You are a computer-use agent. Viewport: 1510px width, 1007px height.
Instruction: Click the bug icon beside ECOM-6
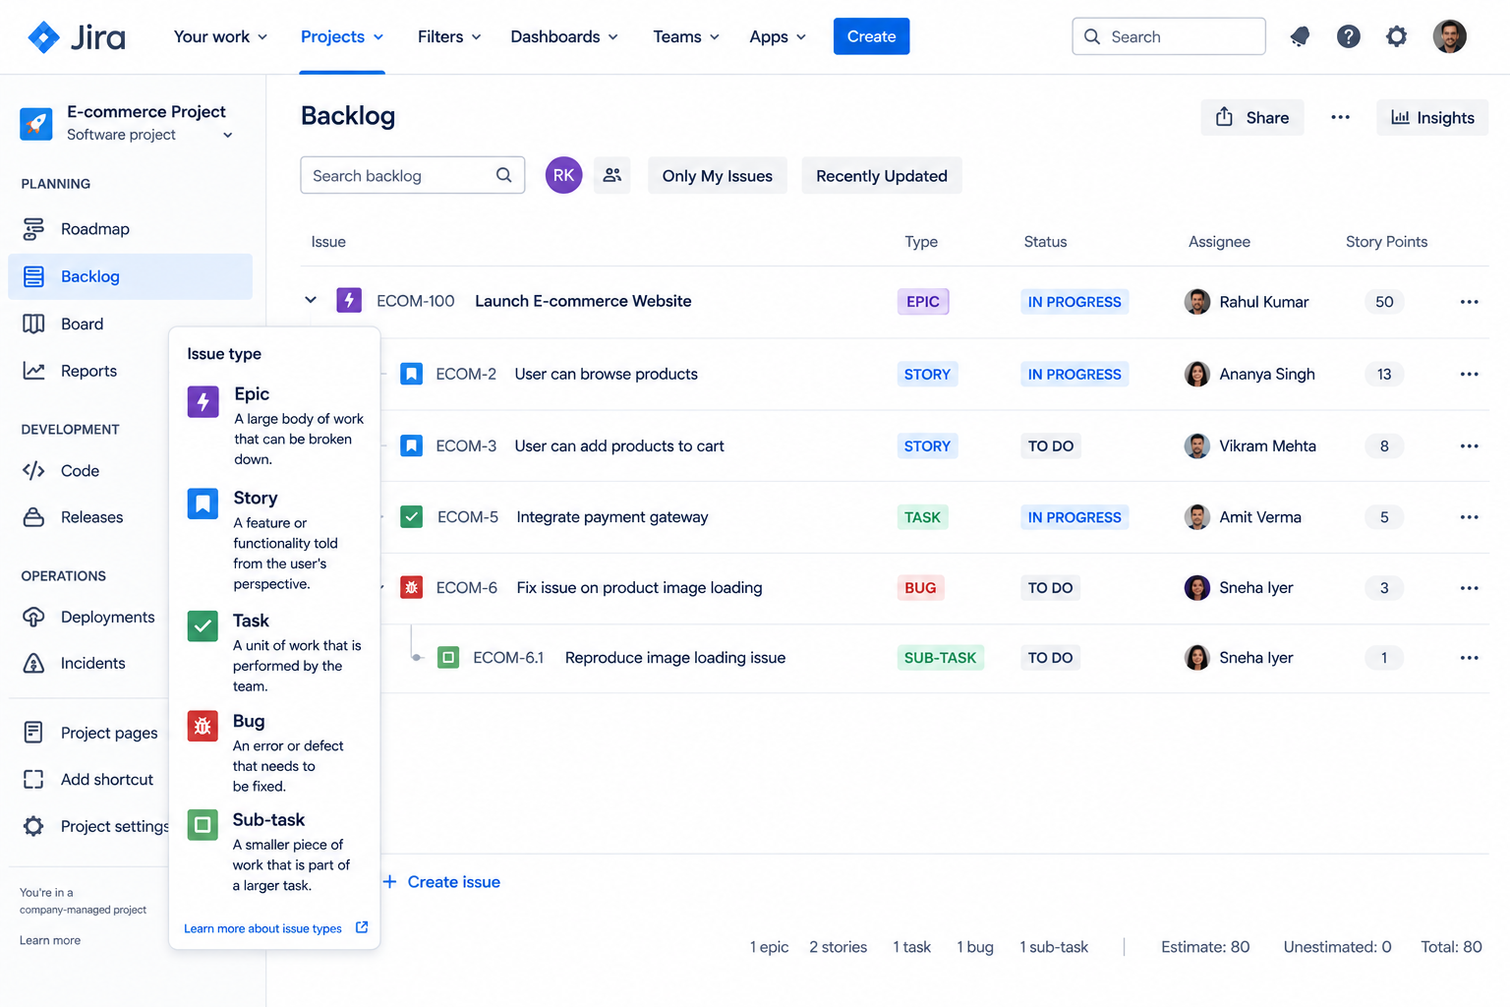pyautogui.click(x=412, y=587)
